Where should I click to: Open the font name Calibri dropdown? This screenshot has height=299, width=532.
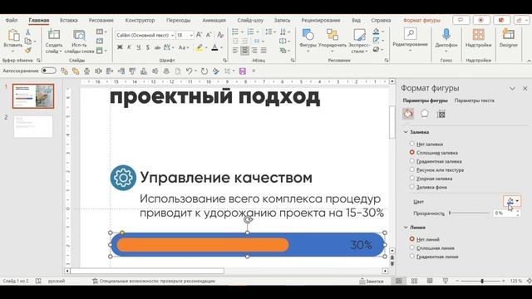pyautogui.click(x=172, y=35)
